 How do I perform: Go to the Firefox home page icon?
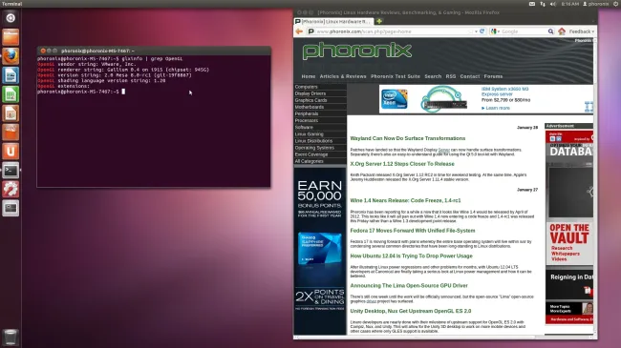[562, 31]
